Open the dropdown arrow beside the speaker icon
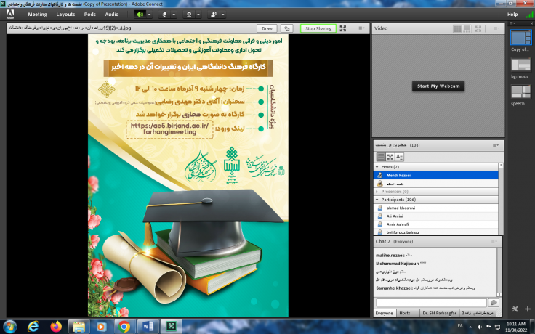535x334 pixels. [x=149, y=14]
